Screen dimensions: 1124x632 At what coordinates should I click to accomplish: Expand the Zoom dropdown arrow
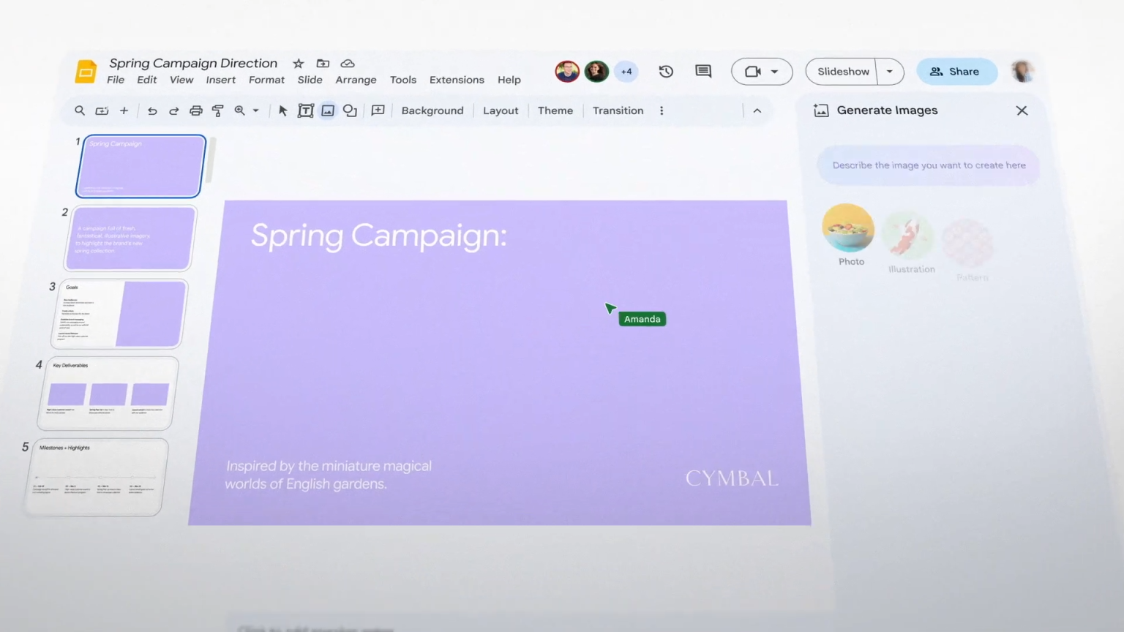click(254, 110)
